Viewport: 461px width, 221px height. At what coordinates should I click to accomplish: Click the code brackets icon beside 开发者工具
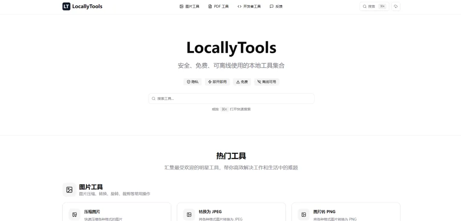pos(239,6)
